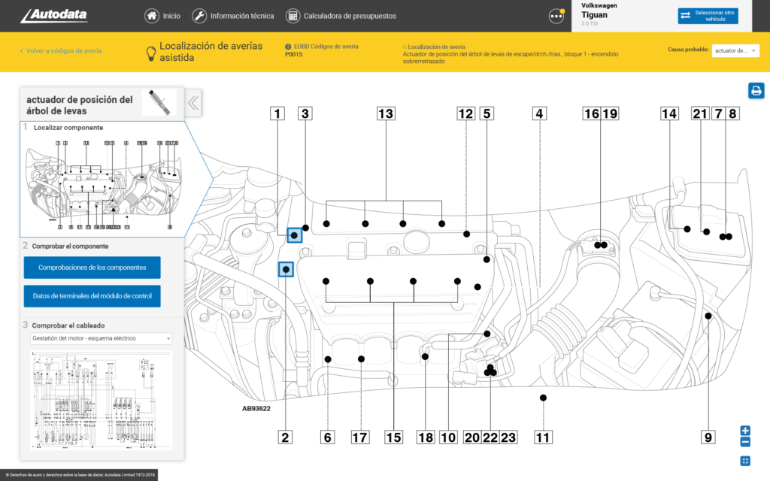Image resolution: width=770 pixels, height=481 pixels.
Task: Open the Causa probable dropdown
Action: pos(736,50)
